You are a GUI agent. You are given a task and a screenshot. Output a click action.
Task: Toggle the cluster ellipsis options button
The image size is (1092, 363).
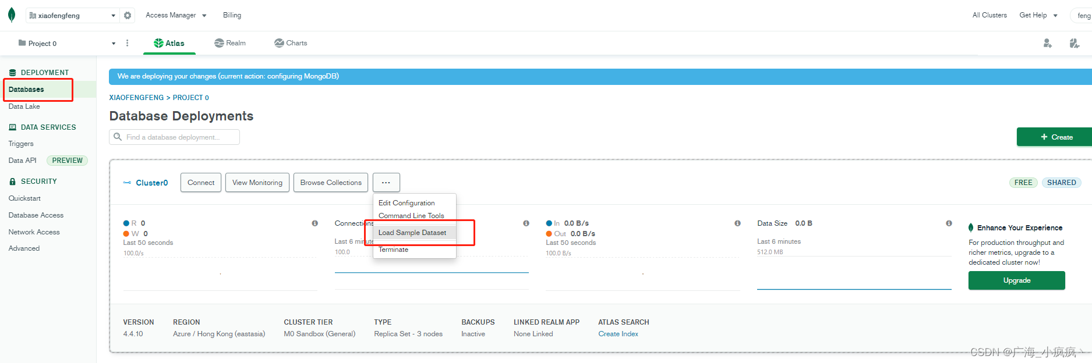(x=386, y=183)
